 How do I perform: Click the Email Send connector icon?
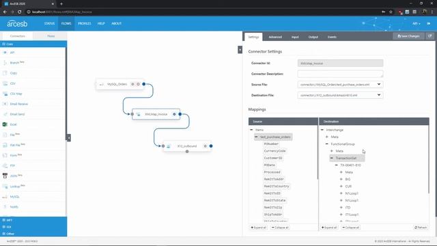coord(5,114)
